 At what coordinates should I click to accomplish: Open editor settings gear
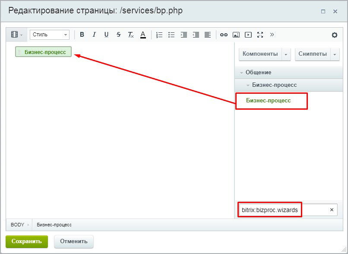(x=334, y=35)
